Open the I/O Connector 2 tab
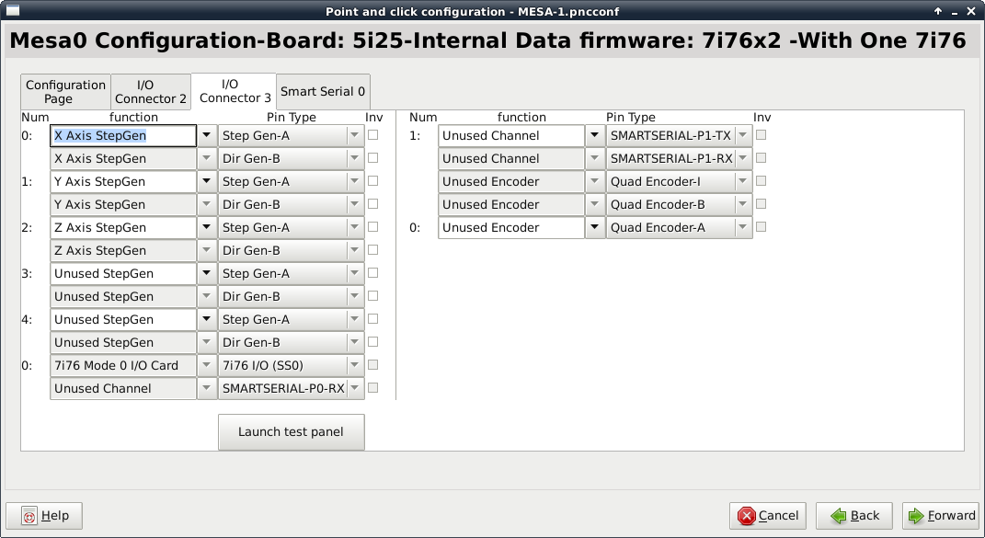 [150, 92]
